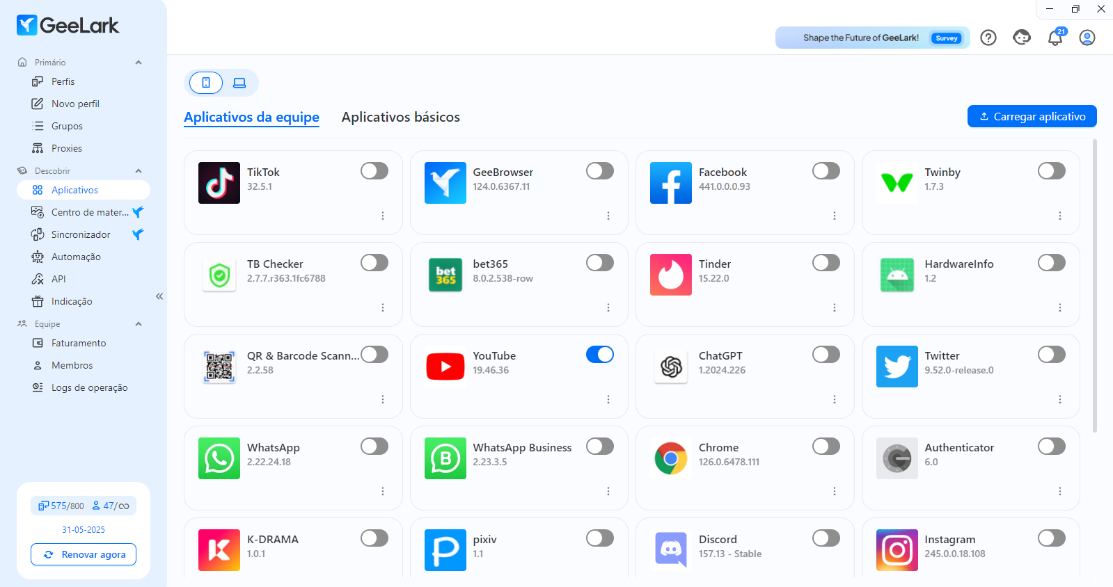Enable the Tinder toggle
The image size is (1113, 587).
click(826, 263)
